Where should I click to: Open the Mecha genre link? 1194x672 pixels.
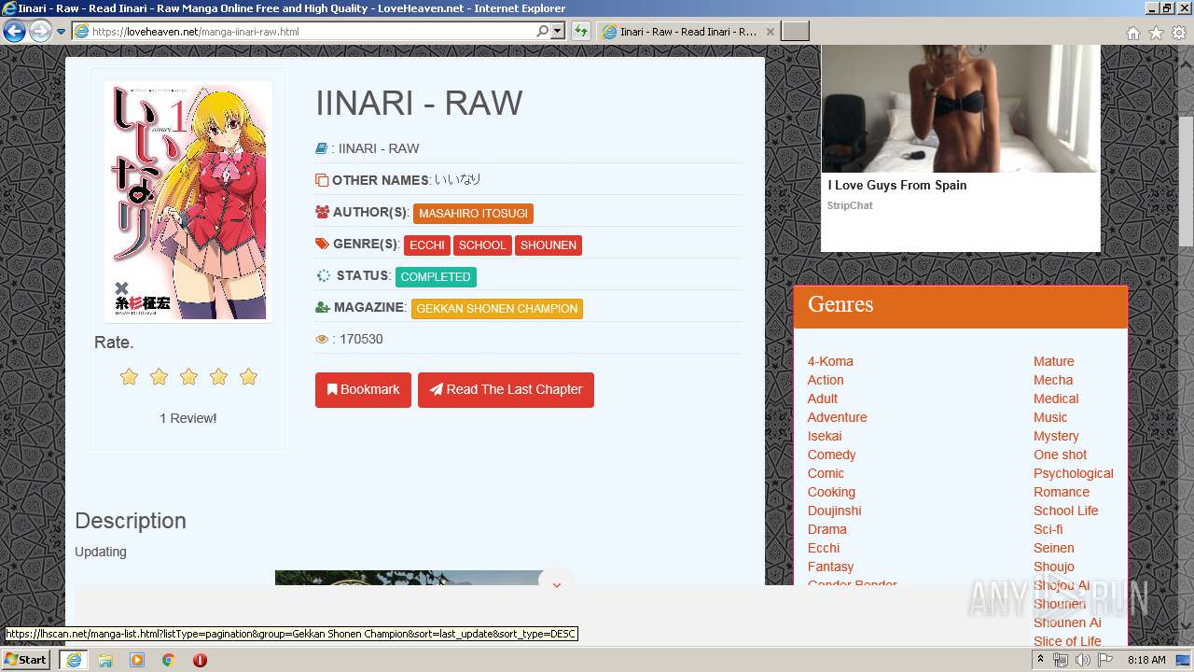[1053, 380]
